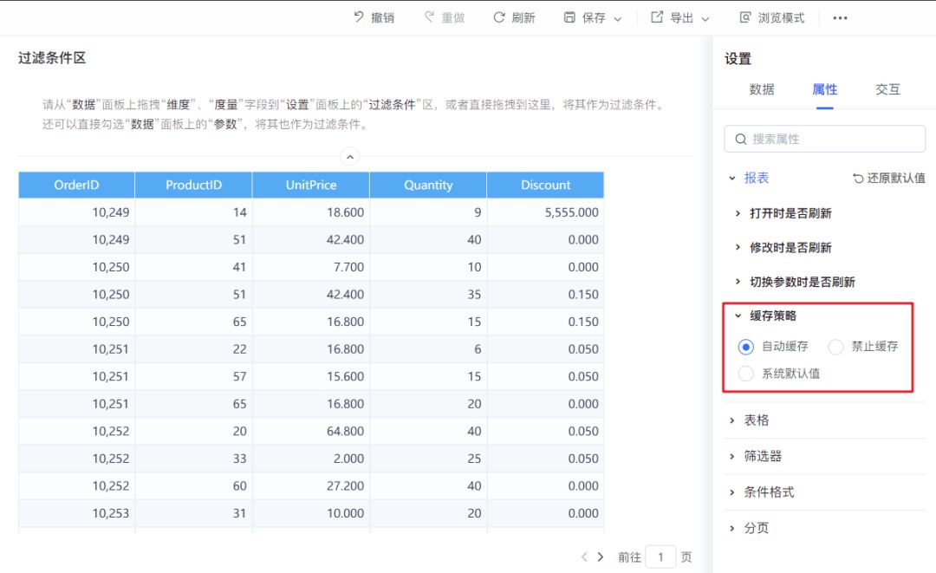
Task: Click the Redo (重做) icon
Action: click(429, 17)
